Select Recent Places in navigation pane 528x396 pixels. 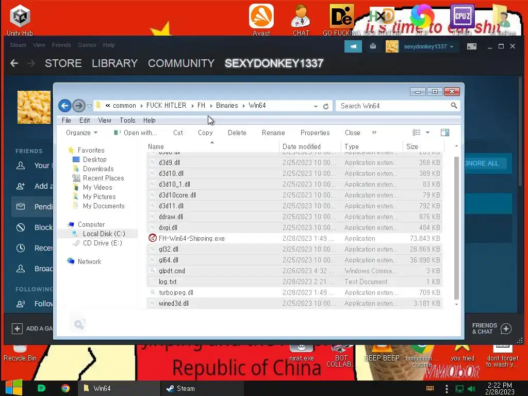click(103, 178)
